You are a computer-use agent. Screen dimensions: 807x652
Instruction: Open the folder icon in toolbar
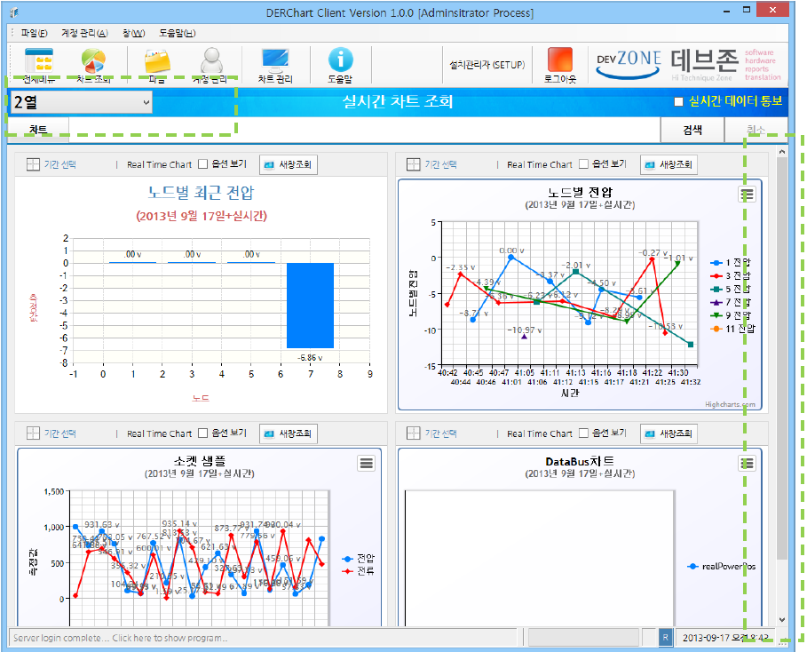(157, 61)
